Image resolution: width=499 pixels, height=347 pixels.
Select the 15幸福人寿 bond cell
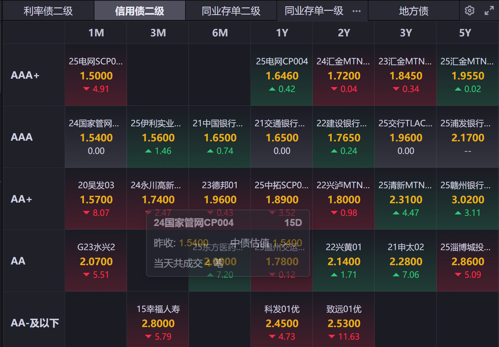158,323
